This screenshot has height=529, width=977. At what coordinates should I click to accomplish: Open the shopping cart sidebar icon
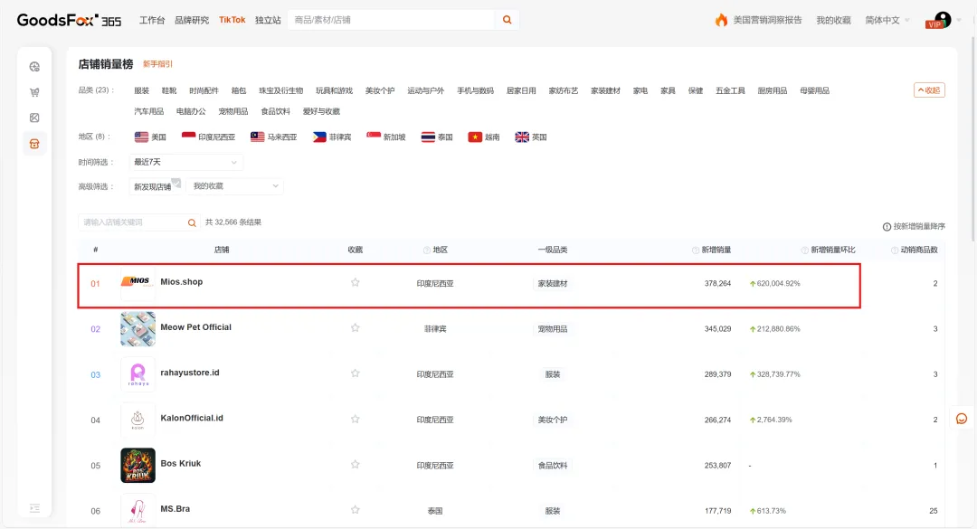point(34,92)
